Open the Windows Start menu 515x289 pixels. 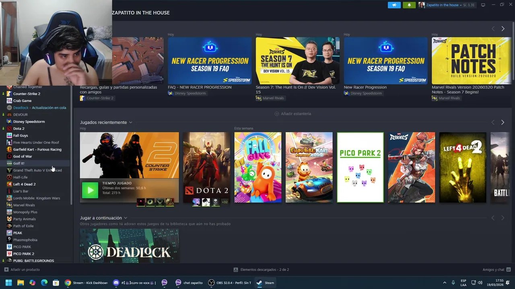tap(8, 283)
